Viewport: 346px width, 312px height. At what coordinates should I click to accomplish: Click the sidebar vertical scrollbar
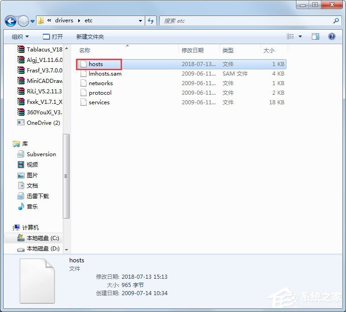[x=66, y=176]
